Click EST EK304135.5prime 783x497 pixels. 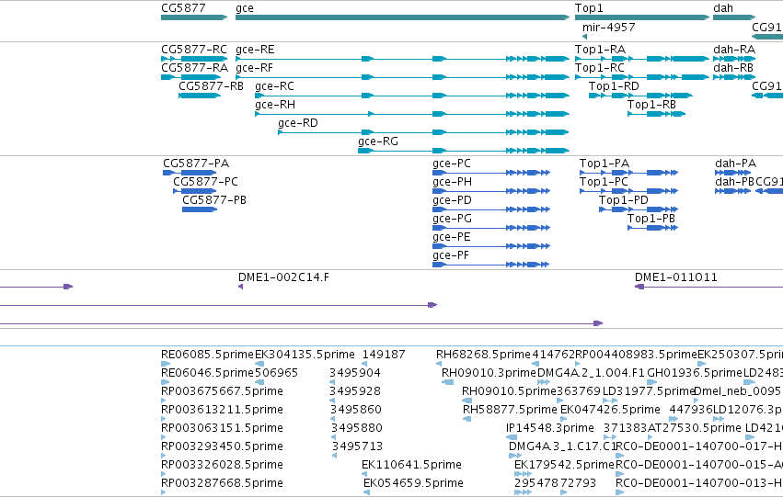pyautogui.click(x=259, y=364)
